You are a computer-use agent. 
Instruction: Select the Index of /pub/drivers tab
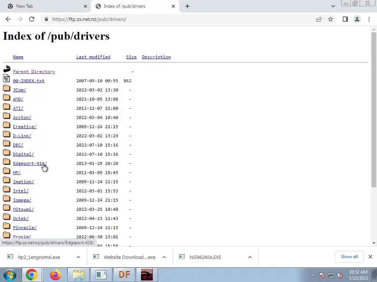pos(135,6)
